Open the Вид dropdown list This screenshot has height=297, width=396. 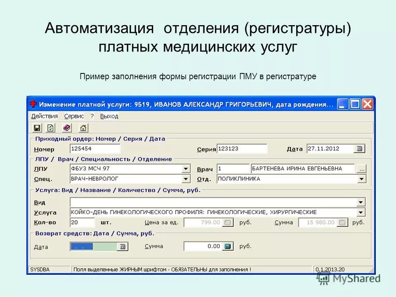click(361, 202)
